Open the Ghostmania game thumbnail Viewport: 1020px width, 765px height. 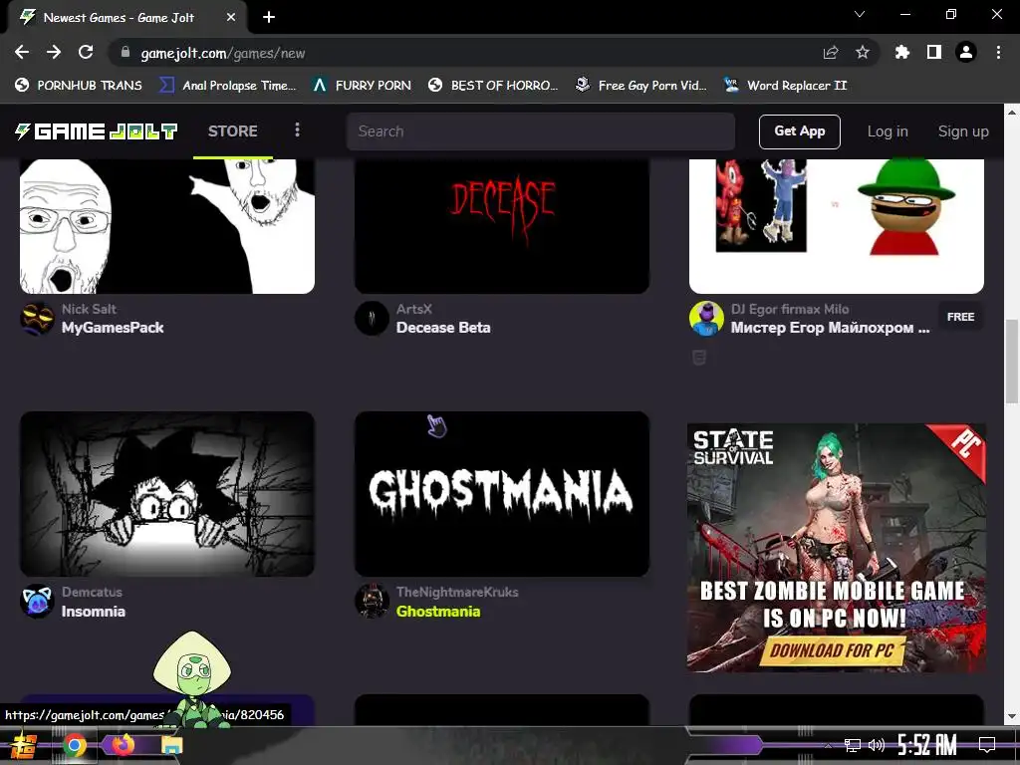pyautogui.click(x=502, y=494)
